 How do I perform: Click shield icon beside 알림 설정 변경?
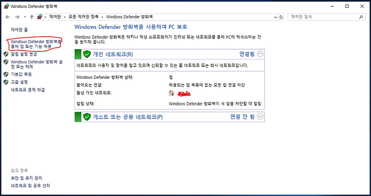[6, 54]
